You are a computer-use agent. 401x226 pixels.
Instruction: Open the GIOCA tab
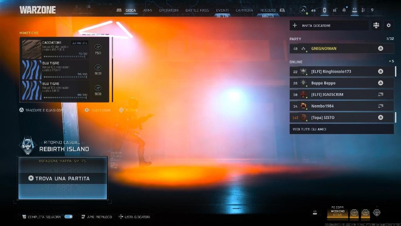pos(131,10)
